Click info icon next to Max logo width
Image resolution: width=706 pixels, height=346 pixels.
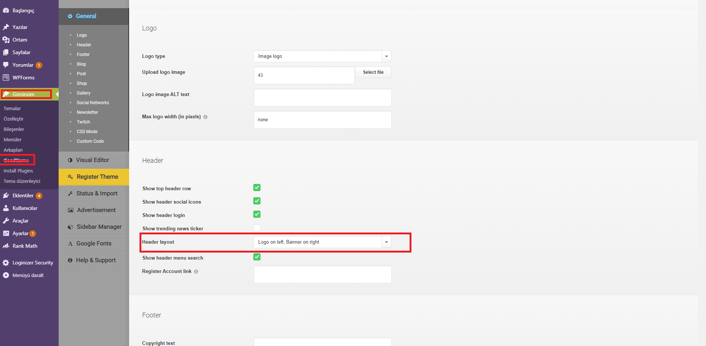coord(206,117)
